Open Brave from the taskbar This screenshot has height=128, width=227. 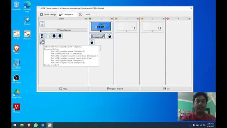tap(29, 125)
